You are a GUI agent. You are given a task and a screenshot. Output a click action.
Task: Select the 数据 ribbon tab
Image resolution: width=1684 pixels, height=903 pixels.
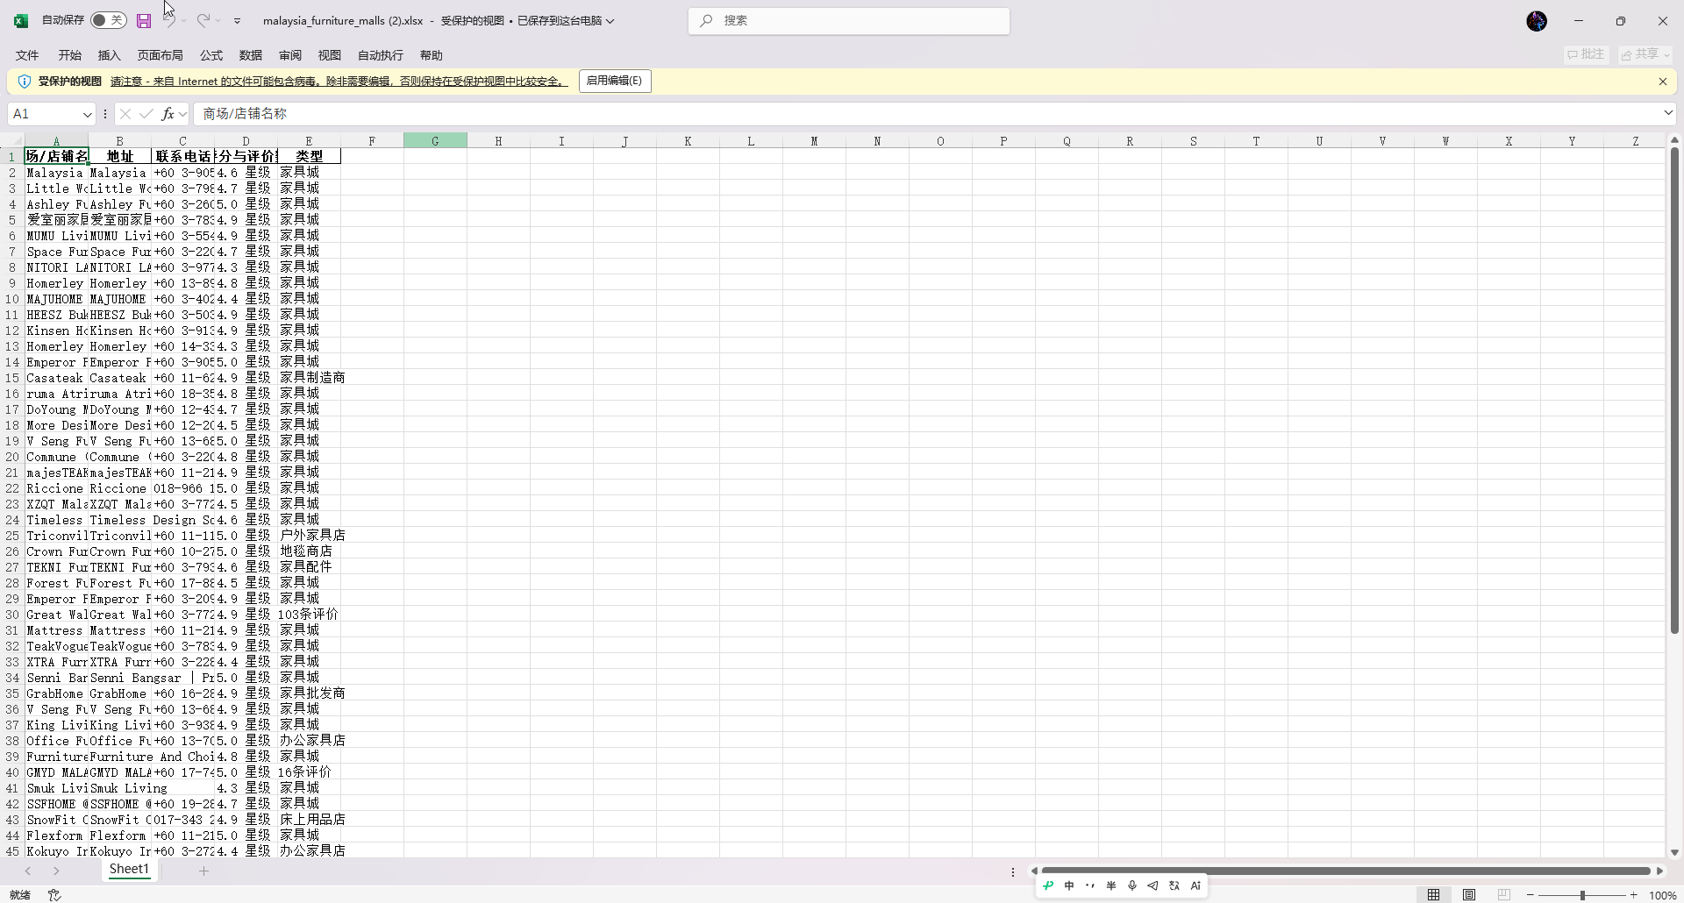(251, 55)
